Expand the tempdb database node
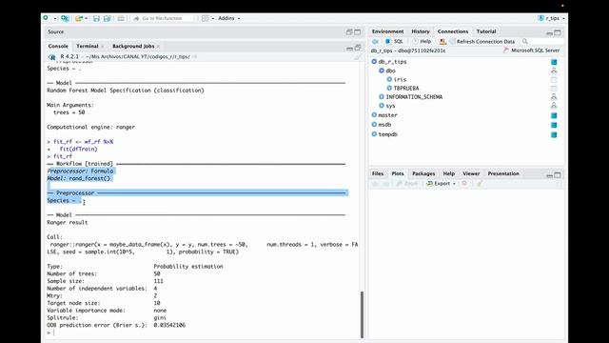 tap(374, 134)
